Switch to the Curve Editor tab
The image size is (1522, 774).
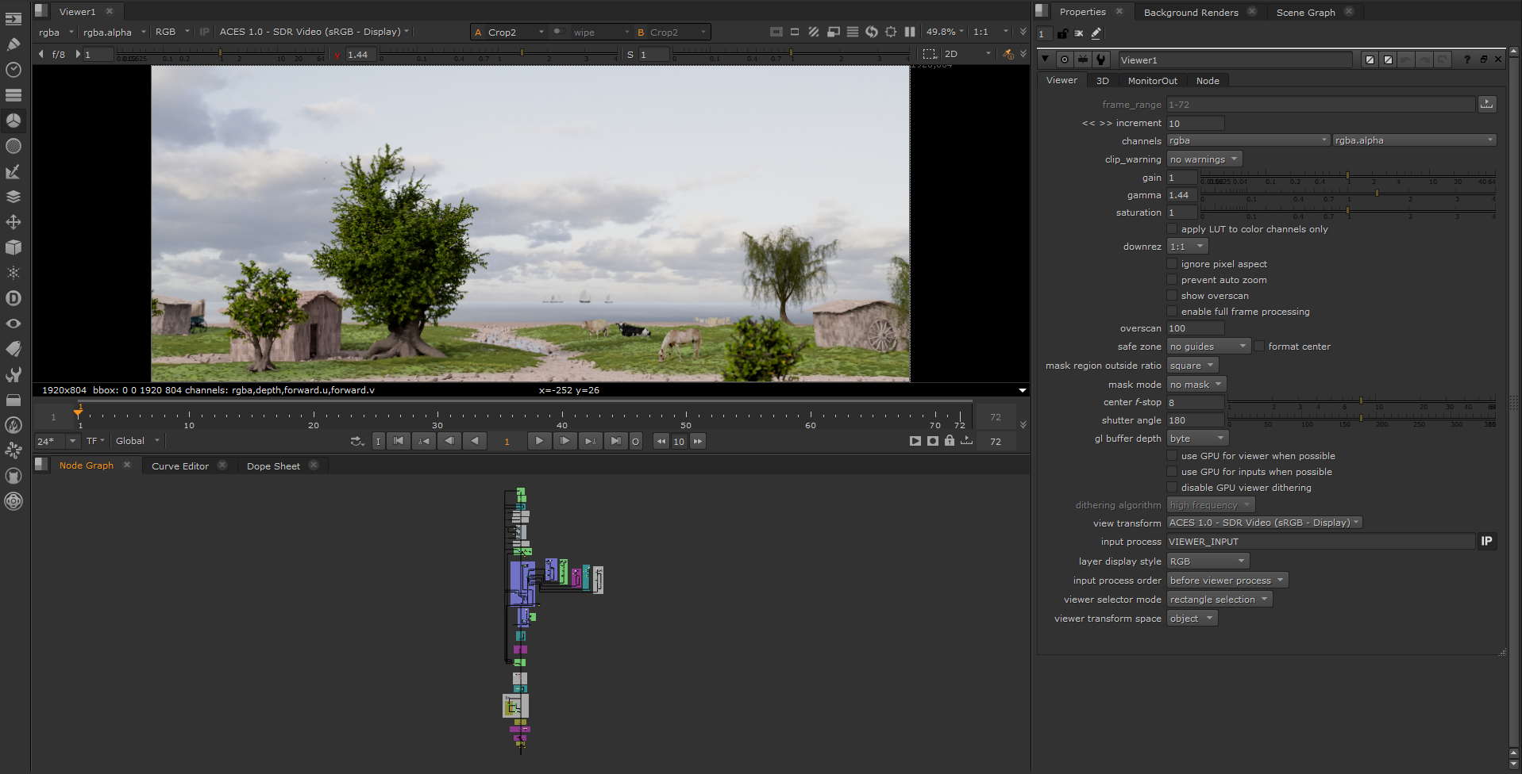(x=180, y=466)
